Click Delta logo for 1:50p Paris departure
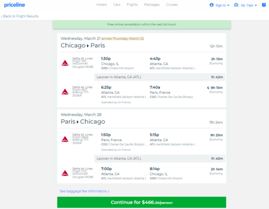 [x=65, y=139]
